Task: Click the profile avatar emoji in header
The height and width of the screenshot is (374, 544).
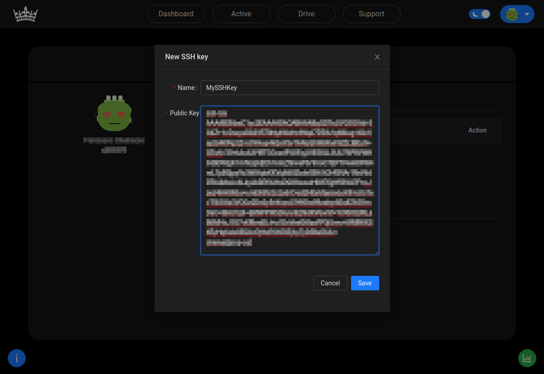Action: 512,14
